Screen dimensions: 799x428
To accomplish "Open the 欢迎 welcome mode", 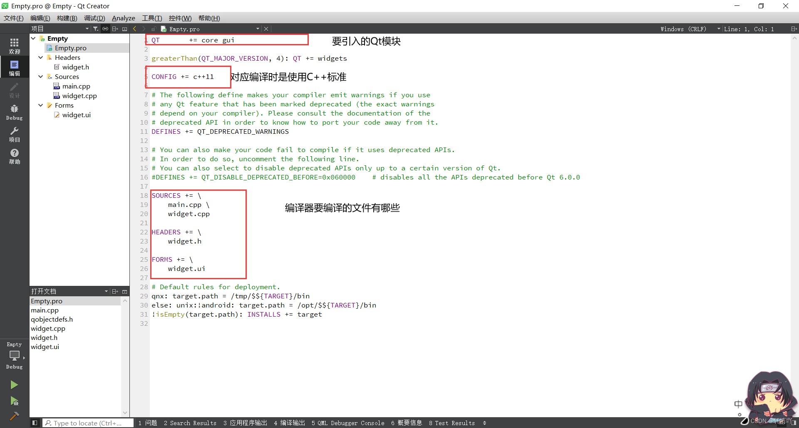I will pos(15,46).
